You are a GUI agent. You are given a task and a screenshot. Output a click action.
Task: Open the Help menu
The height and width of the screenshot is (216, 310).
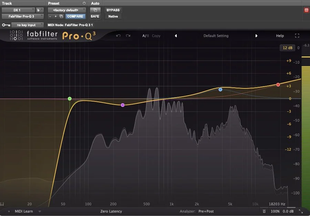click(280, 36)
